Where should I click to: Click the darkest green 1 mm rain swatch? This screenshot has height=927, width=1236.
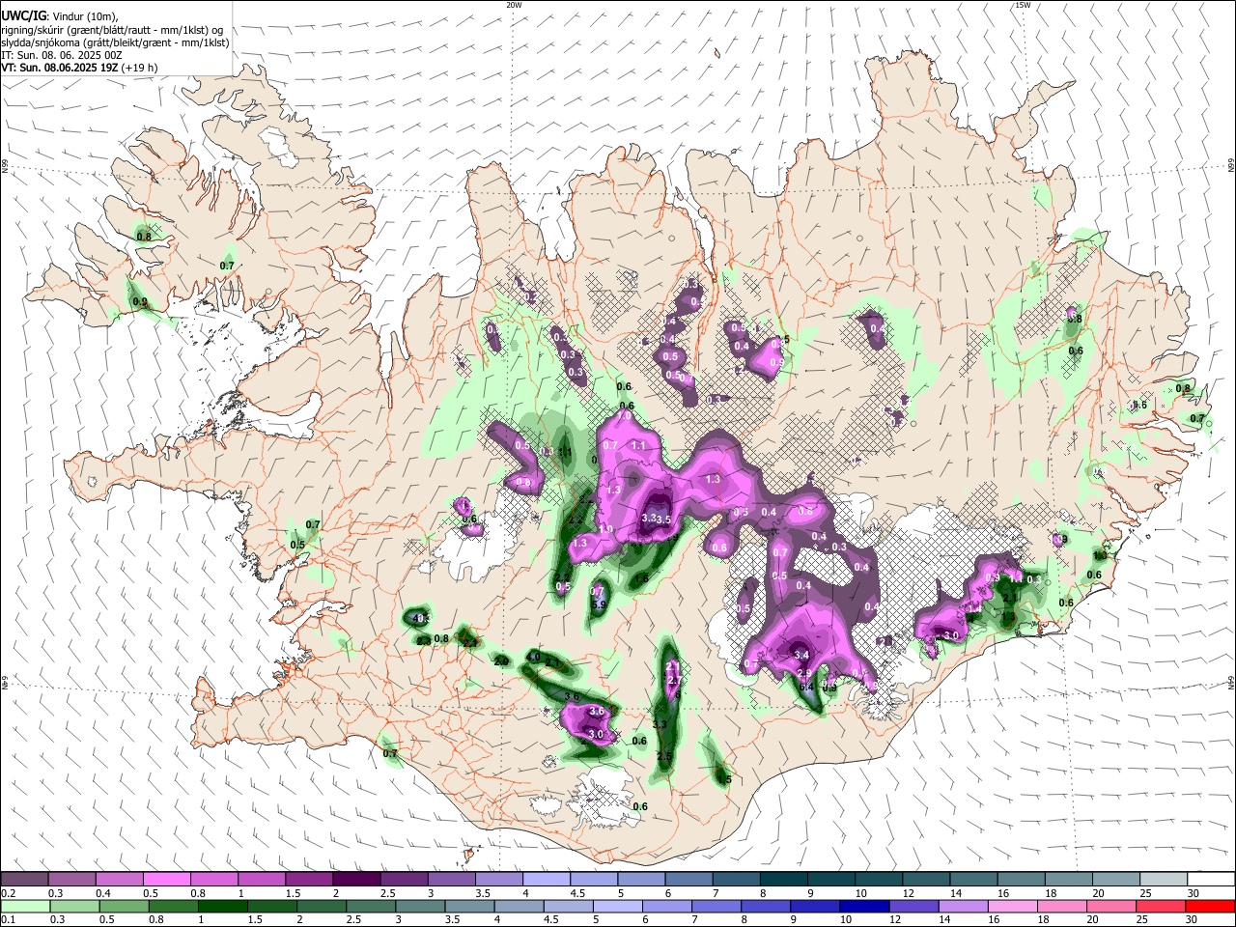pyautogui.click(x=222, y=907)
